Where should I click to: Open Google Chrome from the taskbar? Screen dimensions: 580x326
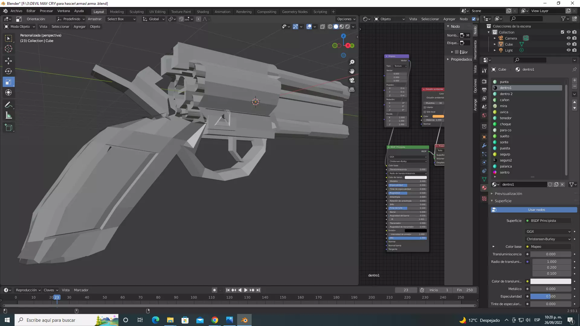(x=215, y=320)
